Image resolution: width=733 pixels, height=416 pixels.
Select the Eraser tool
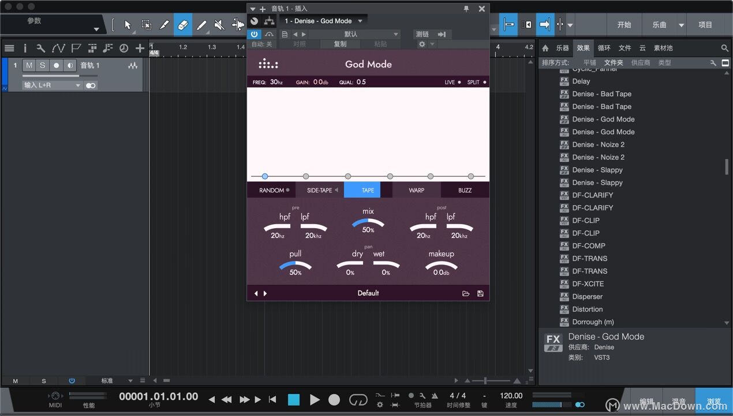click(183, 25)
